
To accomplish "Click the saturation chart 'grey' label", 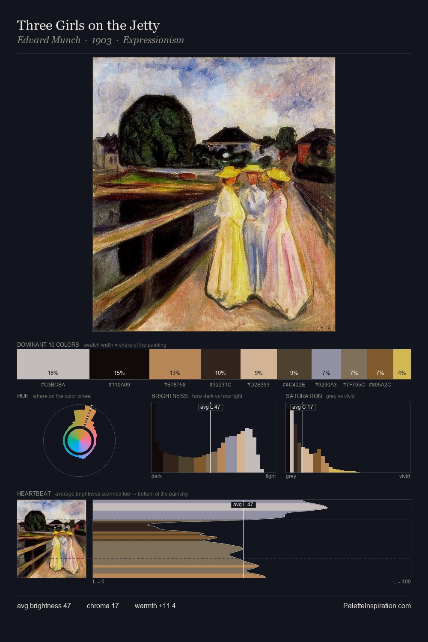I will point(291,476).
